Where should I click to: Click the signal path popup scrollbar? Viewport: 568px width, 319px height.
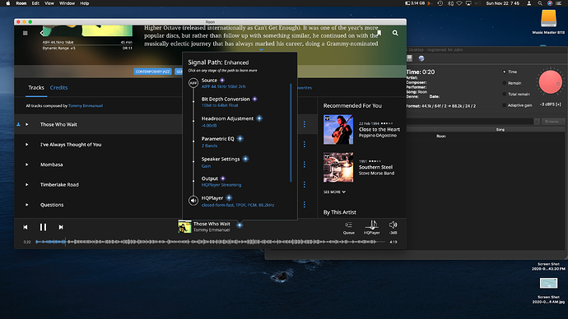pyautogui.click(x=291, y=132)
